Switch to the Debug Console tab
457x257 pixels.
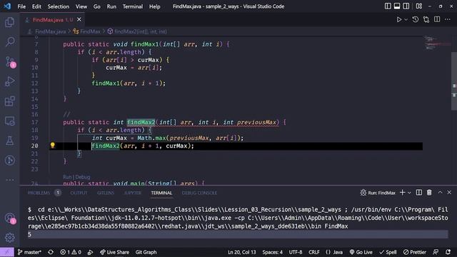coord(199,193)
